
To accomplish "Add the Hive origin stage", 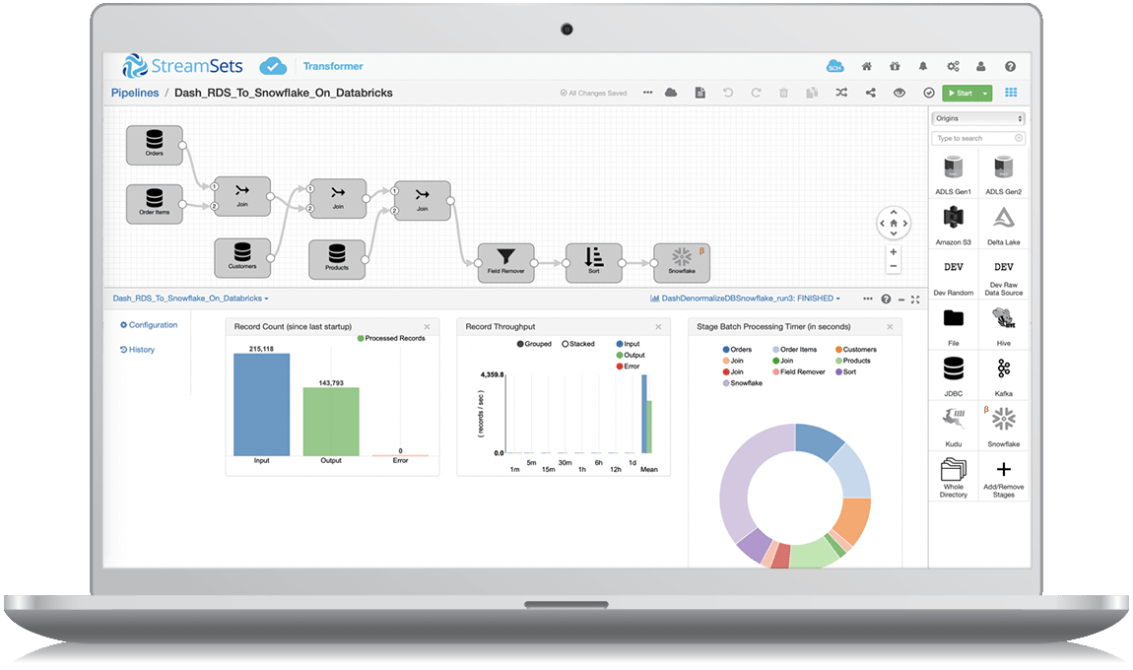I will pos(1004,326).
